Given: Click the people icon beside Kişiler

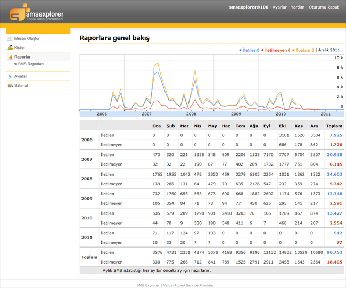Looking at the screenshot, I should 10,48.
